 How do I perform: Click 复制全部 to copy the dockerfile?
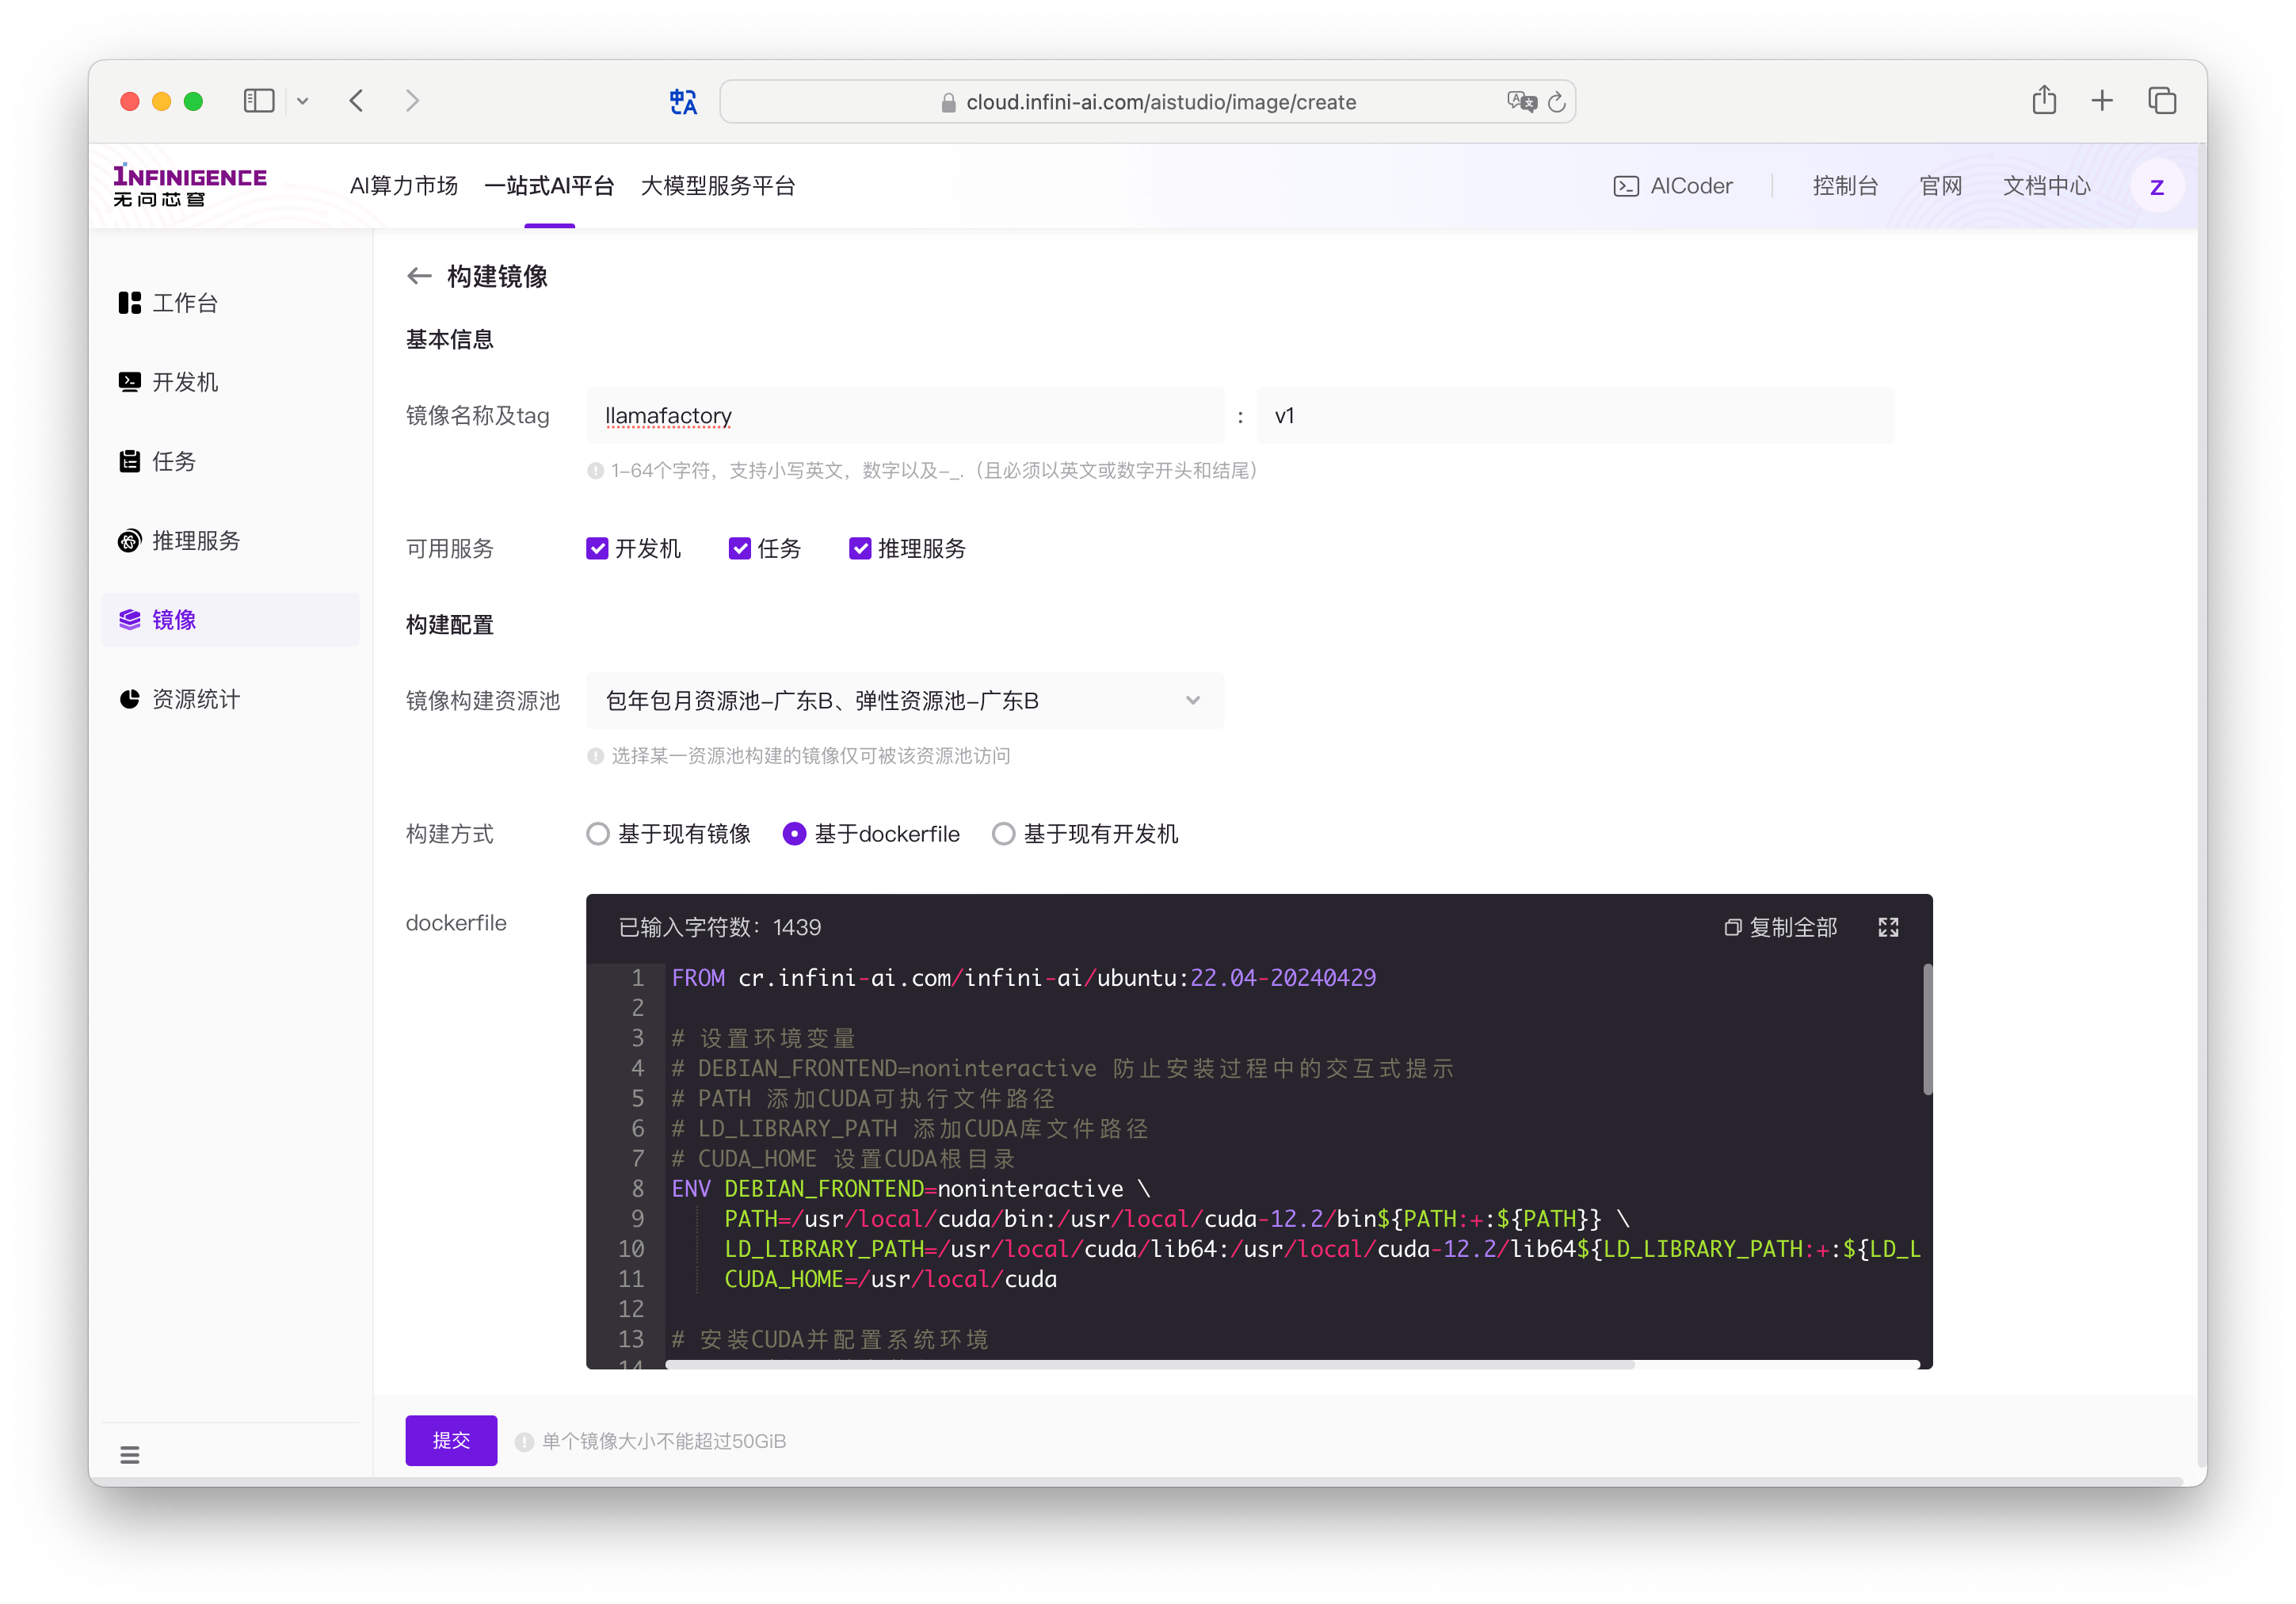point(1781,927)
